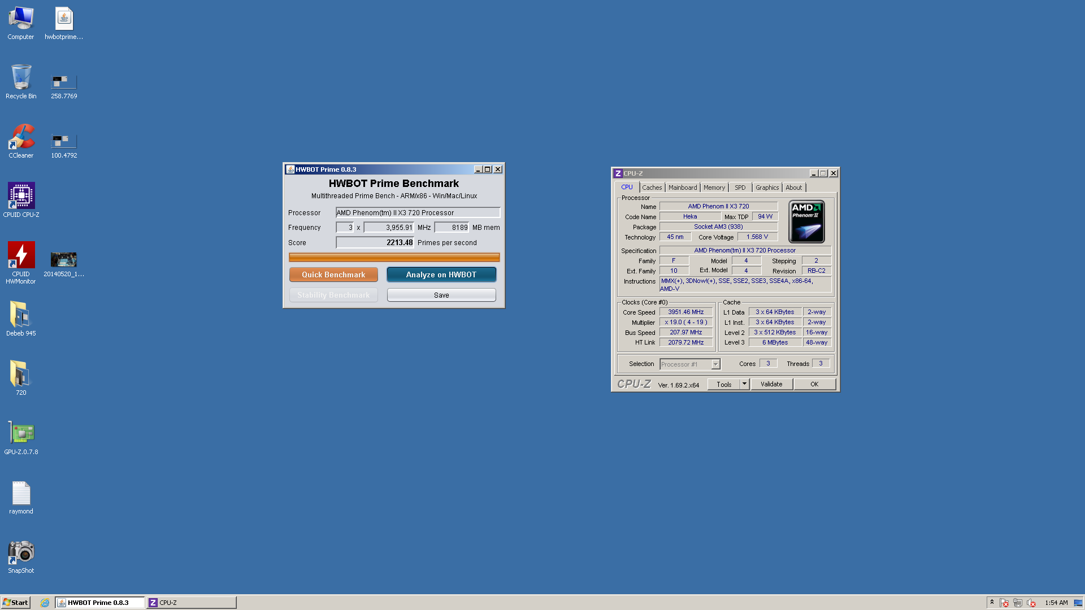Launch SnapShot camera shortcut
The width and height of the screenshot is (1085, 610).
(x=21, y=556)
